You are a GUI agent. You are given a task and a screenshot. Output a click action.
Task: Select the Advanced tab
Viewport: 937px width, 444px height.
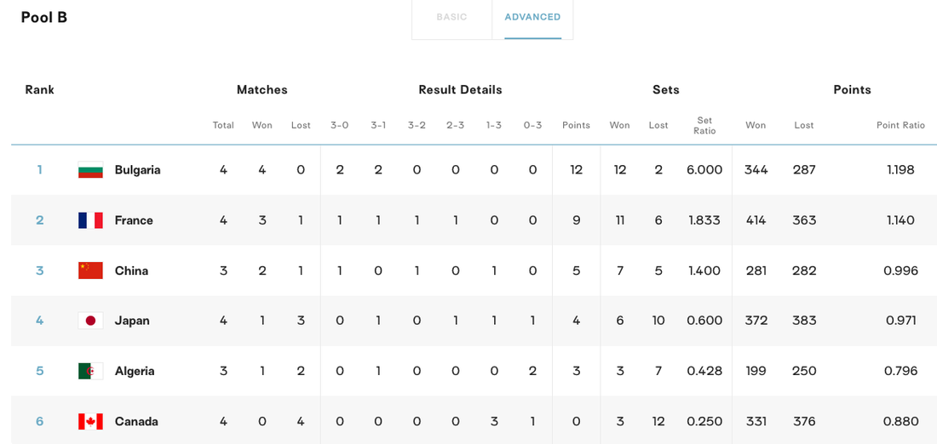tap(532, 17)
